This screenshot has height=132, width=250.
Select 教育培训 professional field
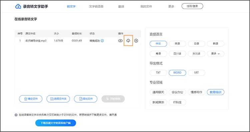(216, 92)
